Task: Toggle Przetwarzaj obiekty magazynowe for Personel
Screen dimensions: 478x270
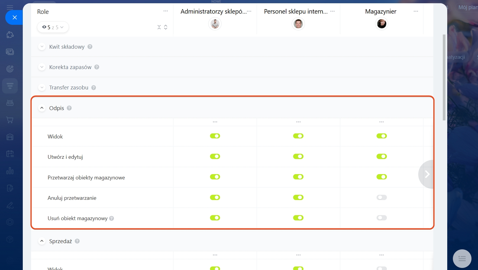Action: 298,177
